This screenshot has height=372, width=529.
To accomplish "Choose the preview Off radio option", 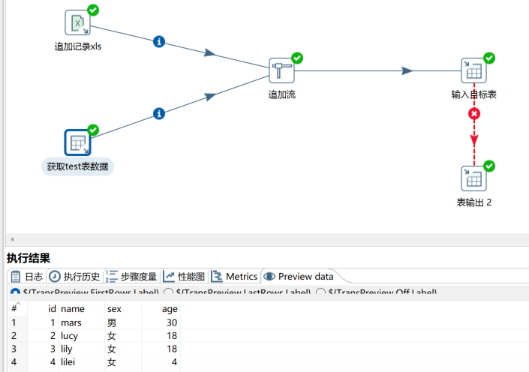I will [x=321, y=292].
